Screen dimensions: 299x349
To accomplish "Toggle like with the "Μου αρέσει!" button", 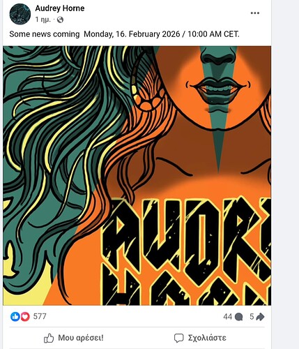I will pos(74,338).
